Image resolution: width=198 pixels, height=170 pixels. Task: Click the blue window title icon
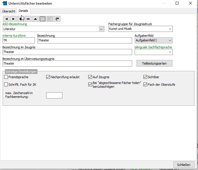point(5,3)
